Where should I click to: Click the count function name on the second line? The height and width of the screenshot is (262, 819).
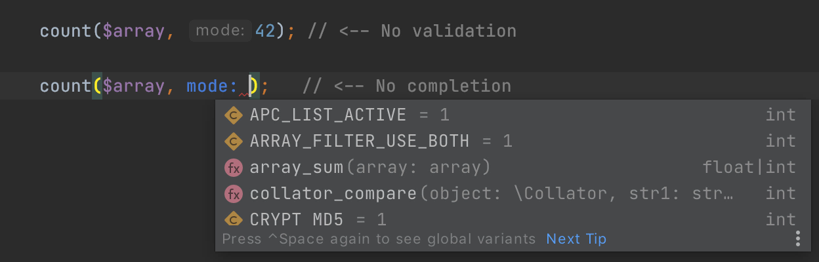(x=64, y=86)
